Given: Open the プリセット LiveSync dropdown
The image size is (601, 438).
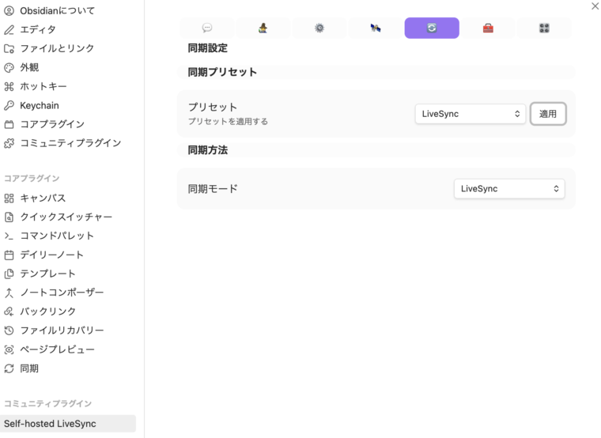Looking at the screenshot, I should (x=471, y=114).
